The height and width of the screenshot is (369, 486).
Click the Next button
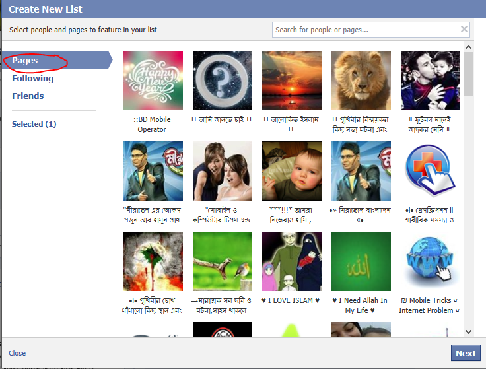pyautogui.click(x=466, y=353)
